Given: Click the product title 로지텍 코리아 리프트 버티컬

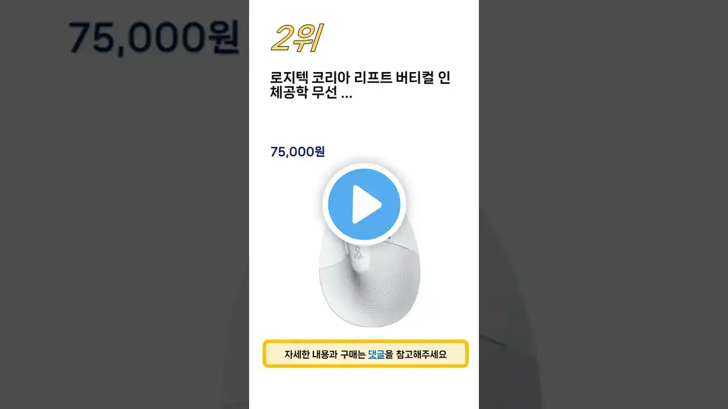Looking at the screenshot, I should (x=361, y=78).
